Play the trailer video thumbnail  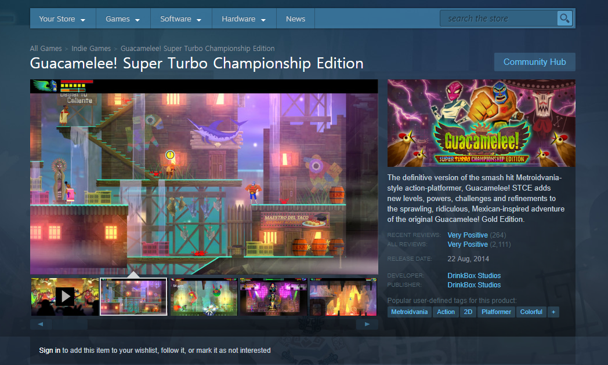tap(64, 297)
